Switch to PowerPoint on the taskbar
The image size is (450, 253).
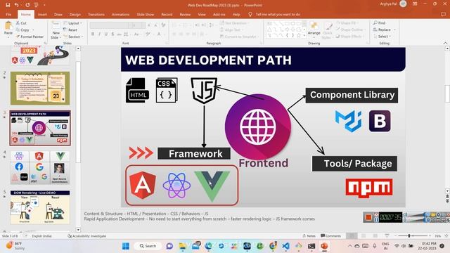tap(324, 246)
